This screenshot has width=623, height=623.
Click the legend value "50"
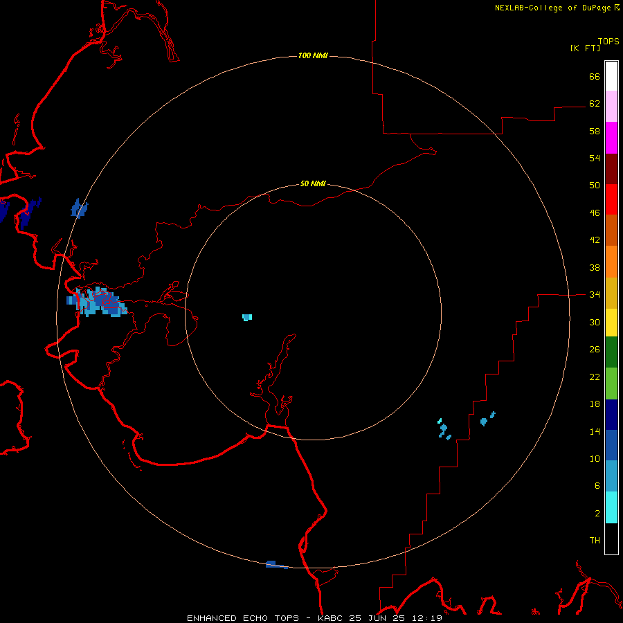(595, 186)
